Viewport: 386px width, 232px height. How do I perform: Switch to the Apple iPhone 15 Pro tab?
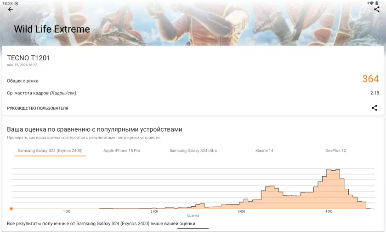[x=122, y=151]
